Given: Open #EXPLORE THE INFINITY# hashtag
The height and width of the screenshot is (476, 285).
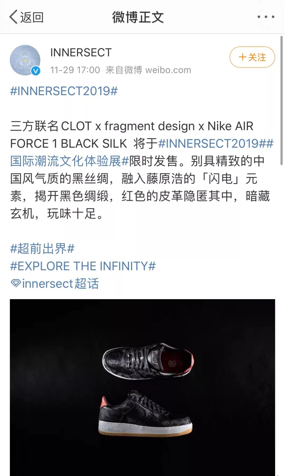Looking at the screenshot, I should click(83, 266).
